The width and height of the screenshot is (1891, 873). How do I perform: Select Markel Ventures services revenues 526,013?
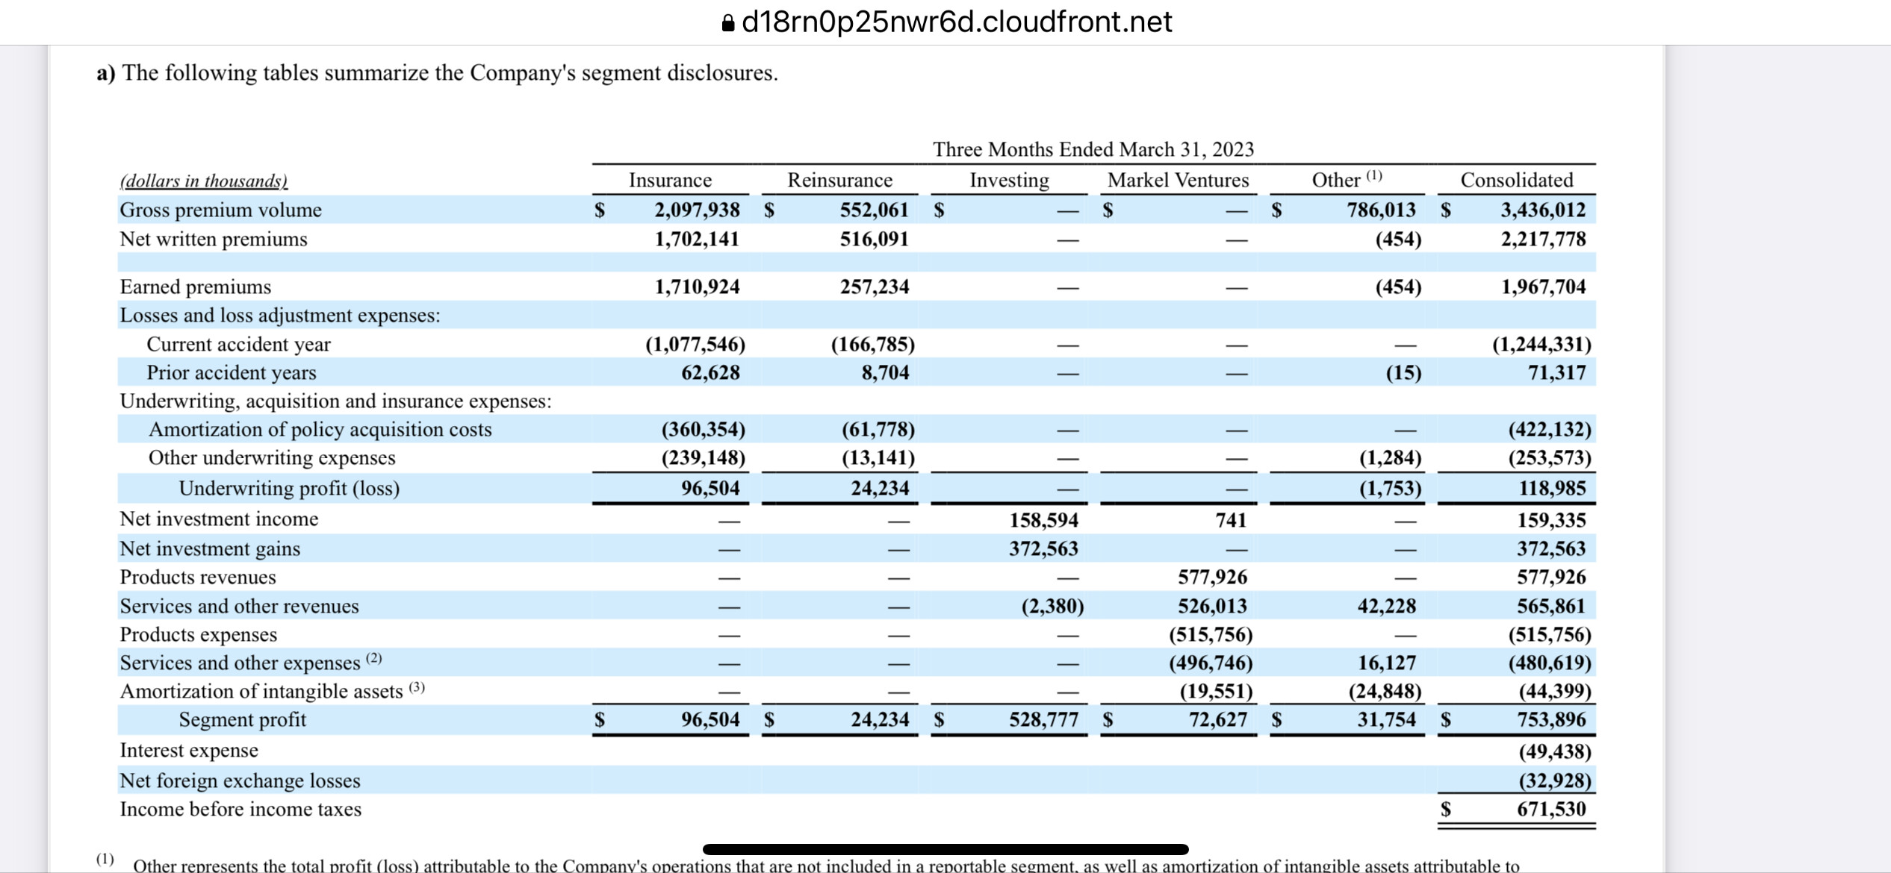click(1212, 606)
